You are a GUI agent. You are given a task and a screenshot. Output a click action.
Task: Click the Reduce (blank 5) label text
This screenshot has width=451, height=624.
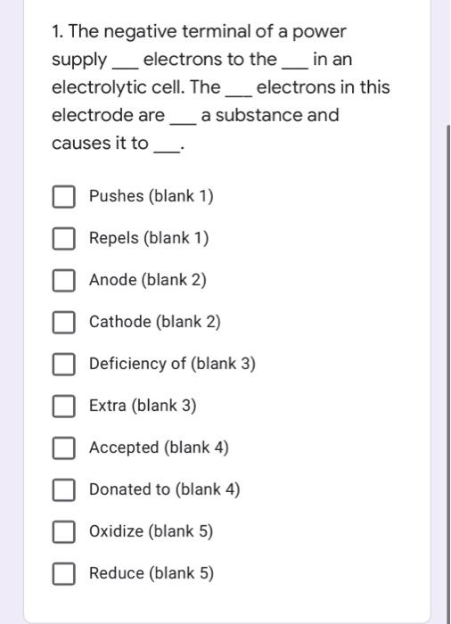click(x=152, y=573)
